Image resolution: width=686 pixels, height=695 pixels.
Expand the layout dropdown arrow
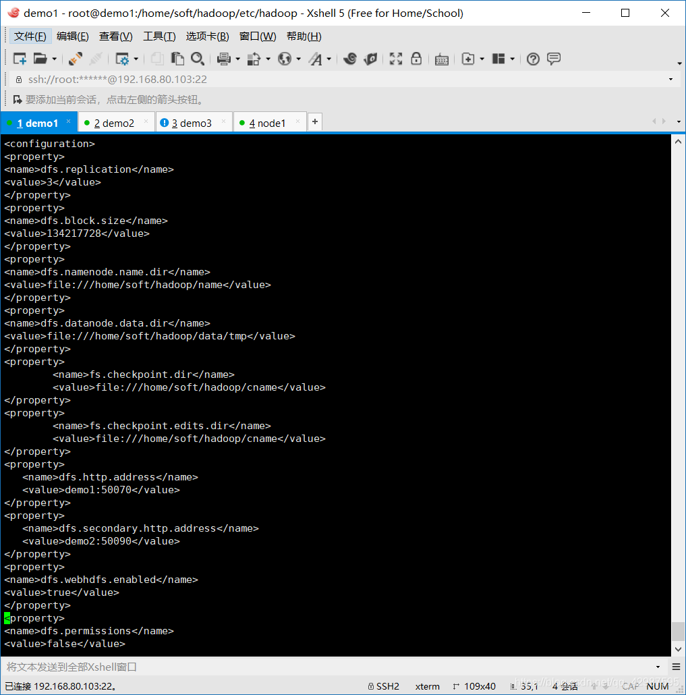click(512, 59)
